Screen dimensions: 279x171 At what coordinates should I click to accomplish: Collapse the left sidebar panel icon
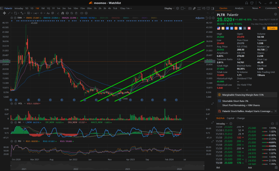1,8
